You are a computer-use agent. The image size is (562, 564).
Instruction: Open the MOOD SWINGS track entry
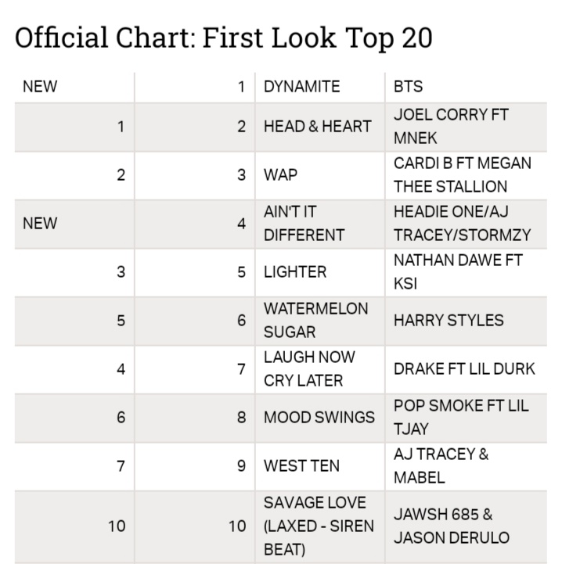pyautogui.click(x=319, y=417)
